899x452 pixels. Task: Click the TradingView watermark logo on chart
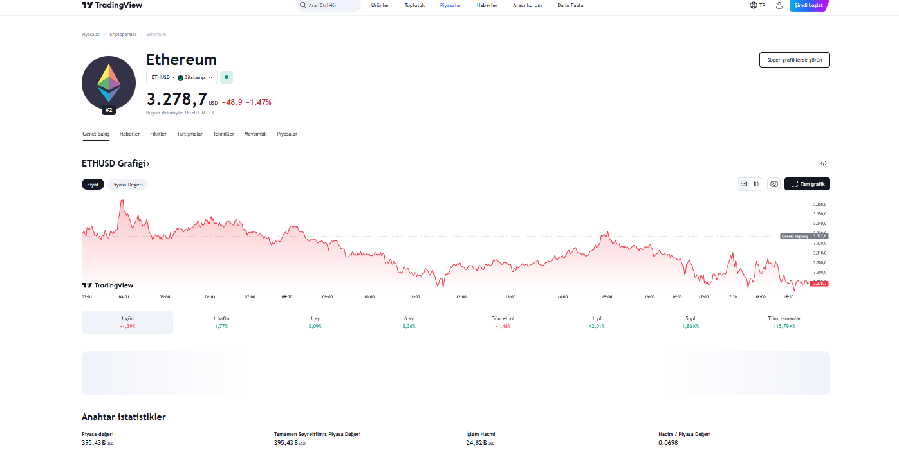107,285
